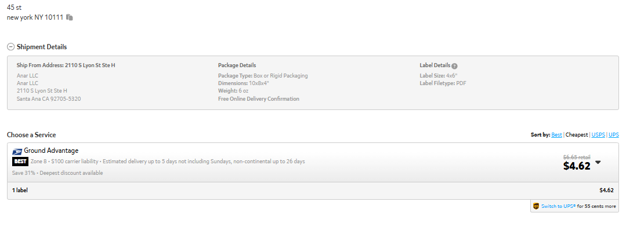Sort services by Cheapest
This screenshot has height=231, width=626.
577,135
